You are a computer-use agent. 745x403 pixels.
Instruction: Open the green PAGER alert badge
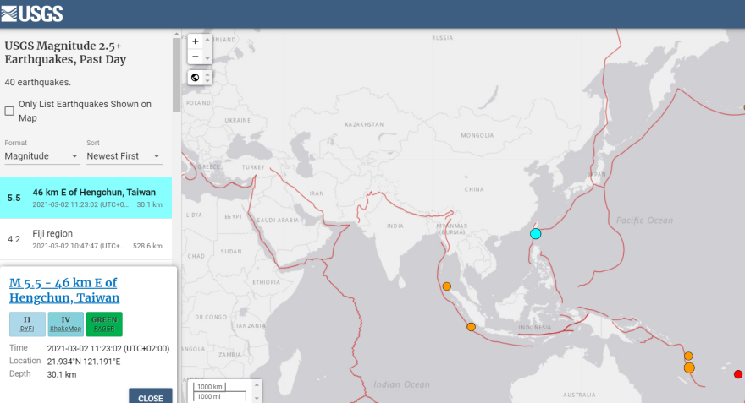[x=104, y=324]
